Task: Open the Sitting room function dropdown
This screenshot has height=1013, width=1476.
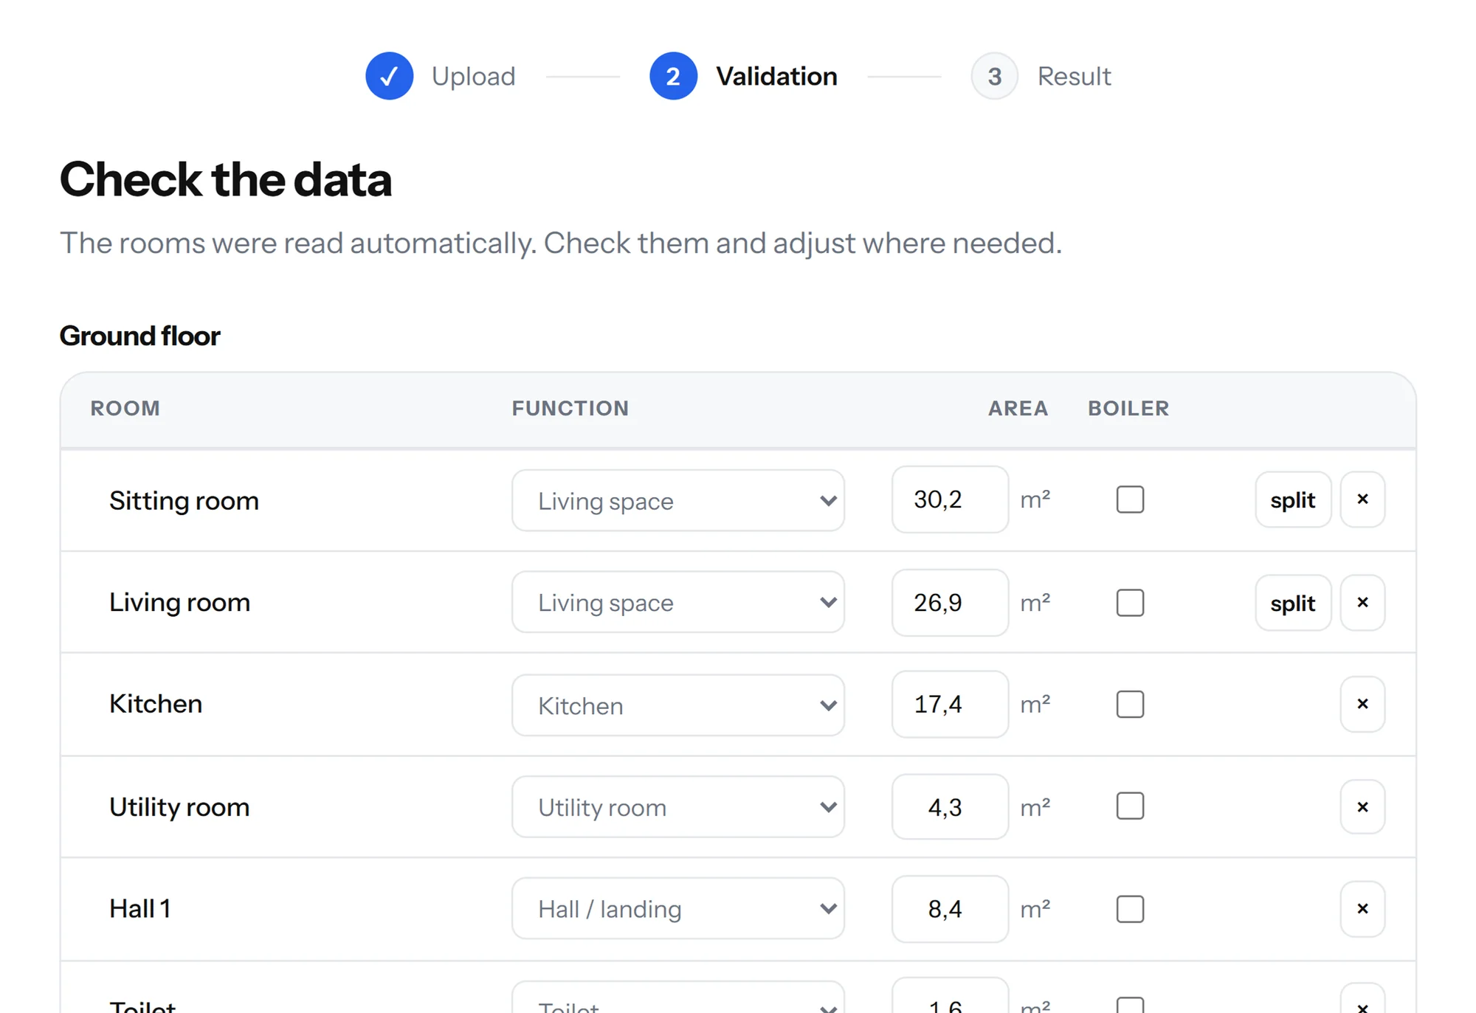Action: click(678, 500)
